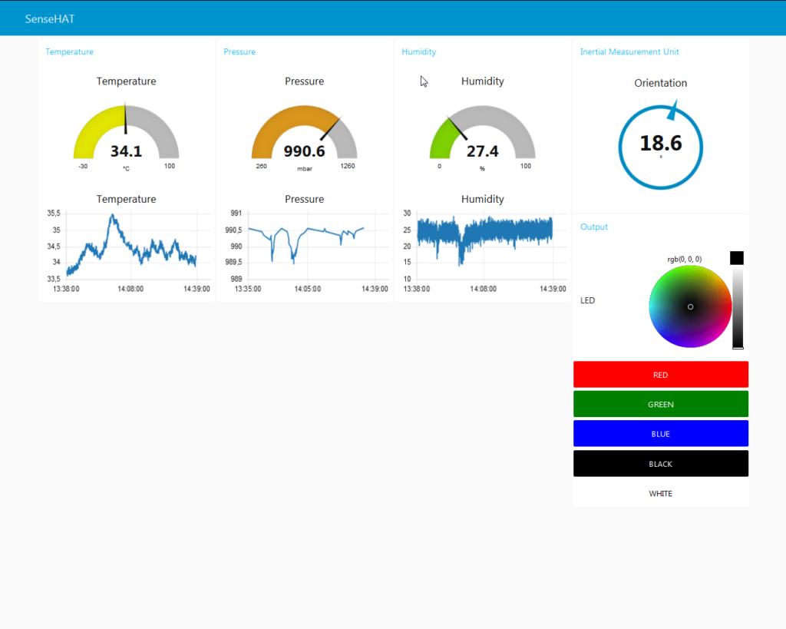
Task: Set LED with the BLUE button
Action: (660, 434)
